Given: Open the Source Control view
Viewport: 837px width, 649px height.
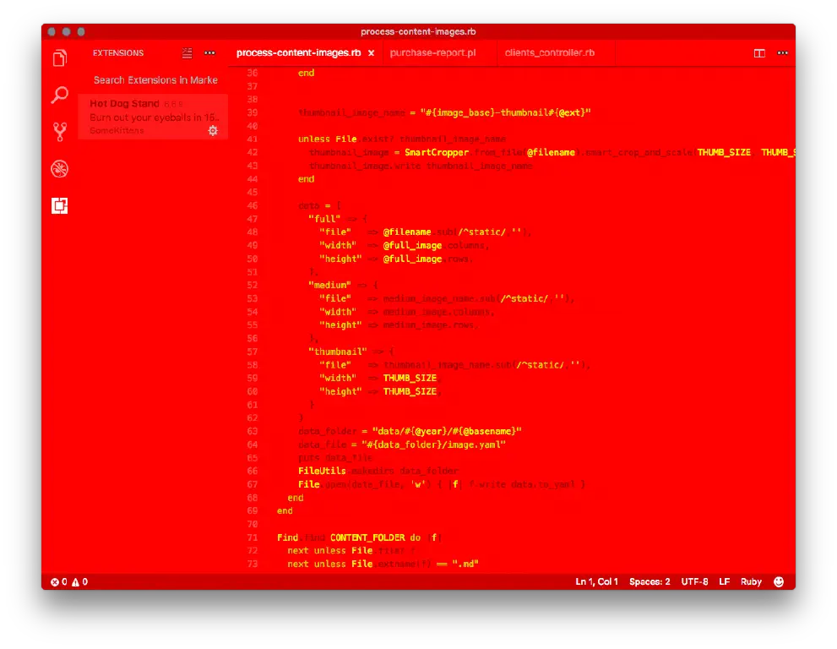Looking at the screenshot, I should point(60,131).
